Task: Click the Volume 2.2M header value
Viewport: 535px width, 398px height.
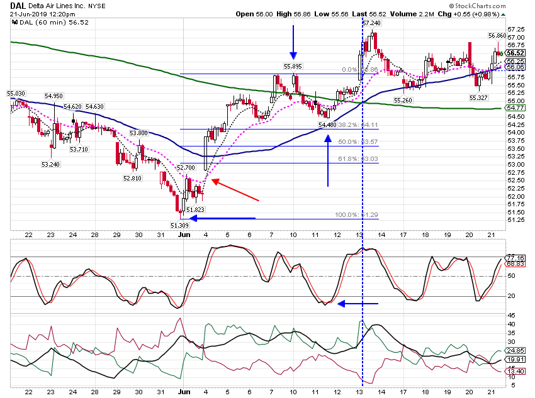Action: pos(412,14)
